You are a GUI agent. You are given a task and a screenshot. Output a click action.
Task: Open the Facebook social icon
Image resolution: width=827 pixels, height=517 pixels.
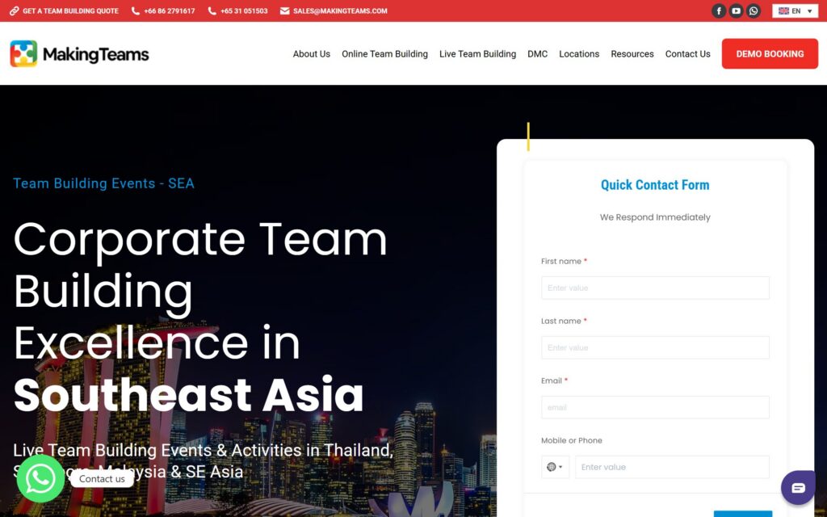718,11
